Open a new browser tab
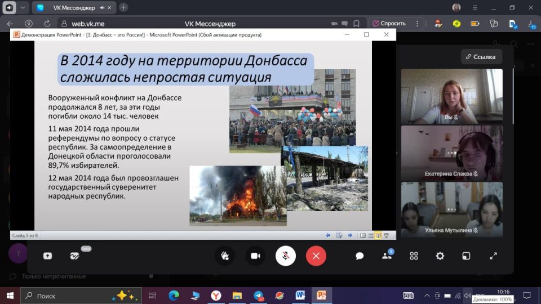 pyautogui.click(x=123, y=7)
